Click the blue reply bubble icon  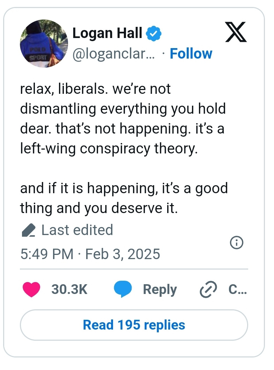(x=123, y=289)
